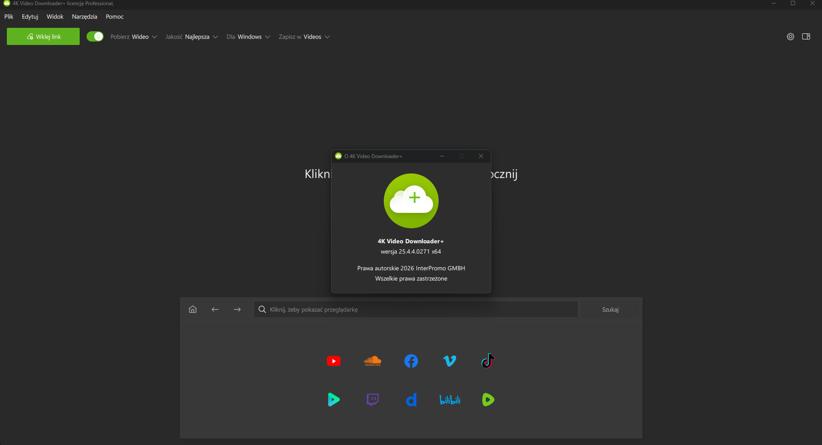This screenshot has height=445, width=822.
Task: Open the YouTube shortcut icon
Action: click(334, 361)
